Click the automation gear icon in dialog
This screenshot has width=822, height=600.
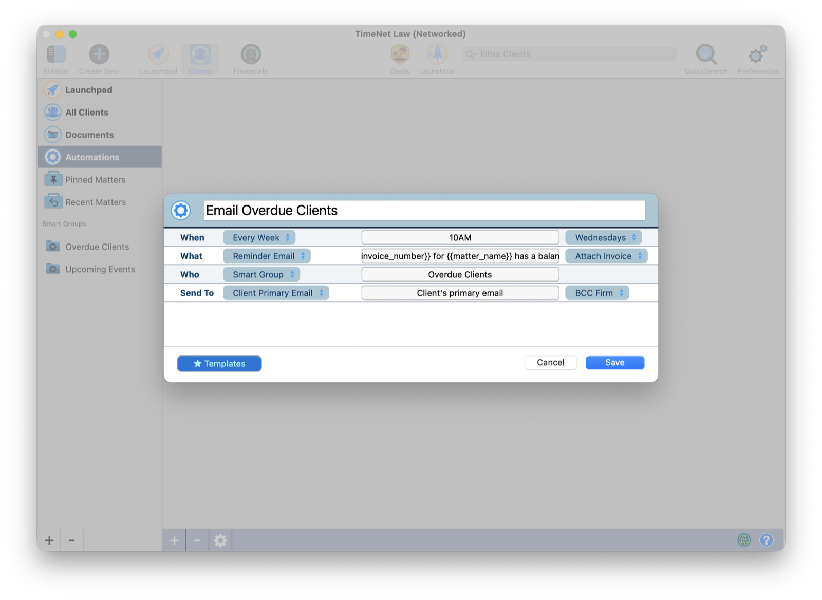pyautogui.click(x=181, y=211)
